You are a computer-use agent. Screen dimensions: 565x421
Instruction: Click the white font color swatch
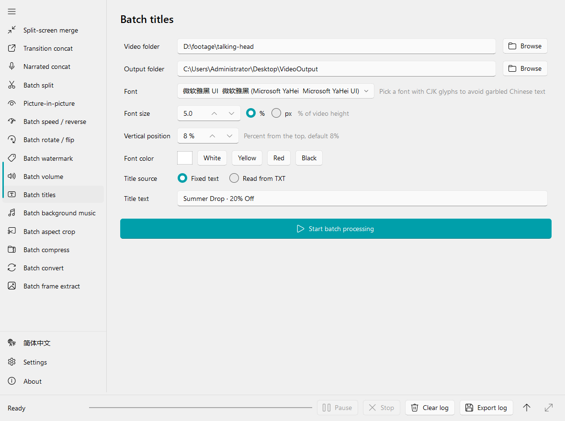(185, 158)
